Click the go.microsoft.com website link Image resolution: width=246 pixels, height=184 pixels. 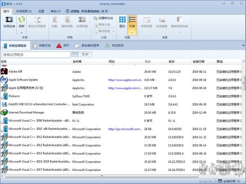125,129
